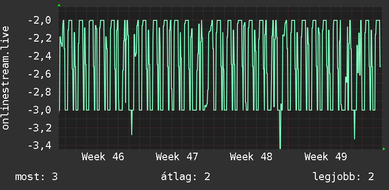Click the 'Week 47' axis label
This screenshot has width=389, height=190.
[x=177, y=157]
